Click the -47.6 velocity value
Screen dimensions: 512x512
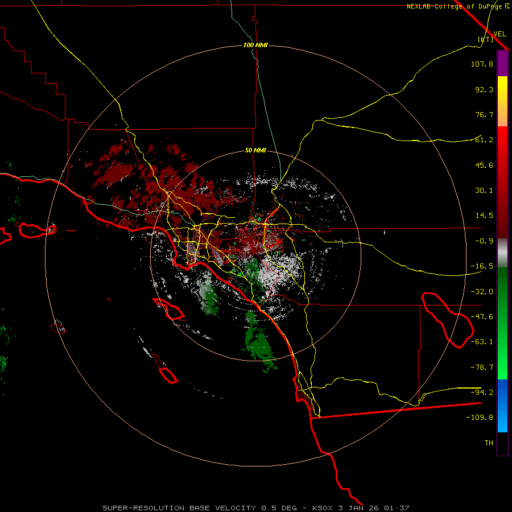(482, 317)
